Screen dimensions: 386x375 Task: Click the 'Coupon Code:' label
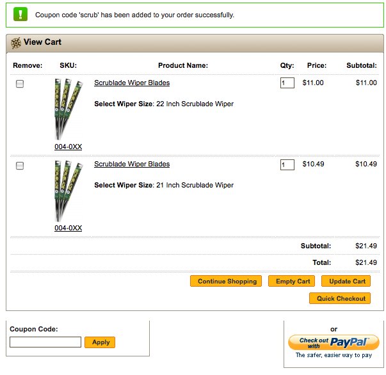coord(34,329)
